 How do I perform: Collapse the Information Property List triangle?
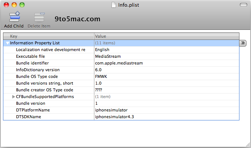[7, 43]
